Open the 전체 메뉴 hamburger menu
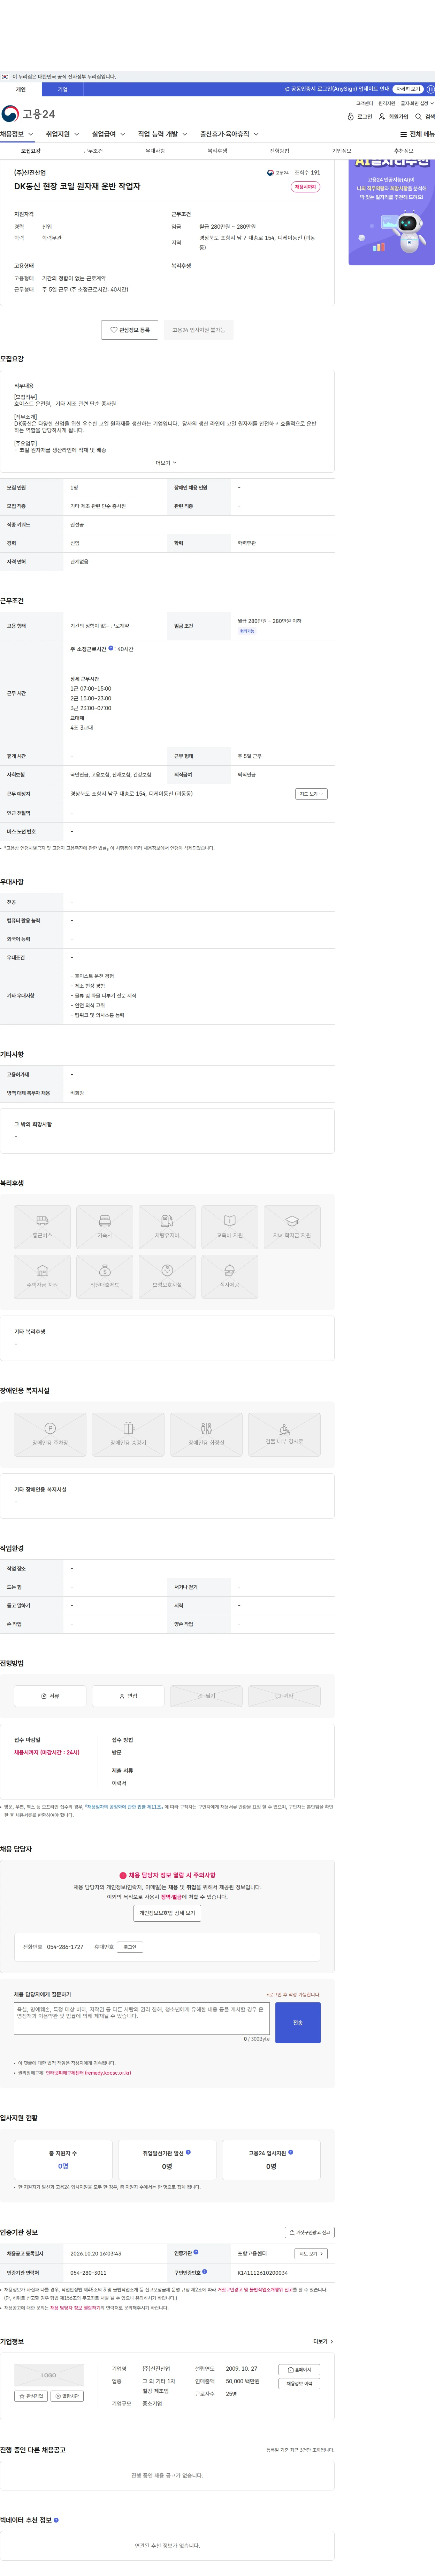This screenshot has height=2576, width=435. (x=417, y=134)
